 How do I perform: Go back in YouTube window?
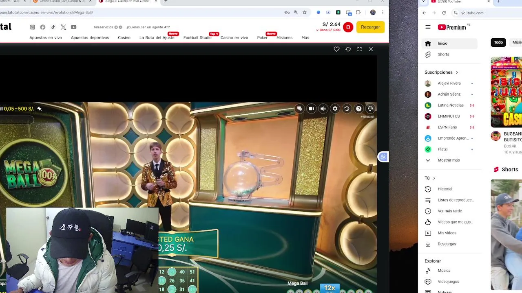[424, 13]
